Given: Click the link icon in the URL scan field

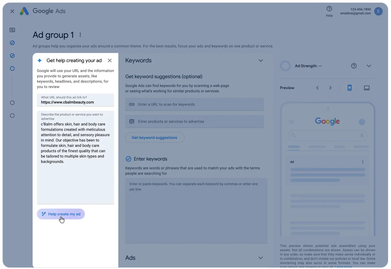Looking at the screenshot, I should [x=132, y=104].
